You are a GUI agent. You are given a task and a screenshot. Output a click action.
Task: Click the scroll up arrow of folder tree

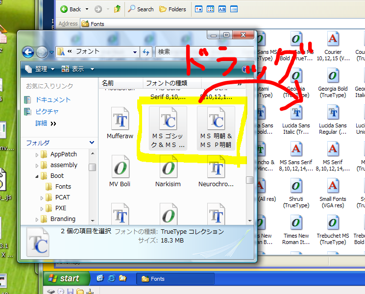pyautogui.click(x=93, y=153)
